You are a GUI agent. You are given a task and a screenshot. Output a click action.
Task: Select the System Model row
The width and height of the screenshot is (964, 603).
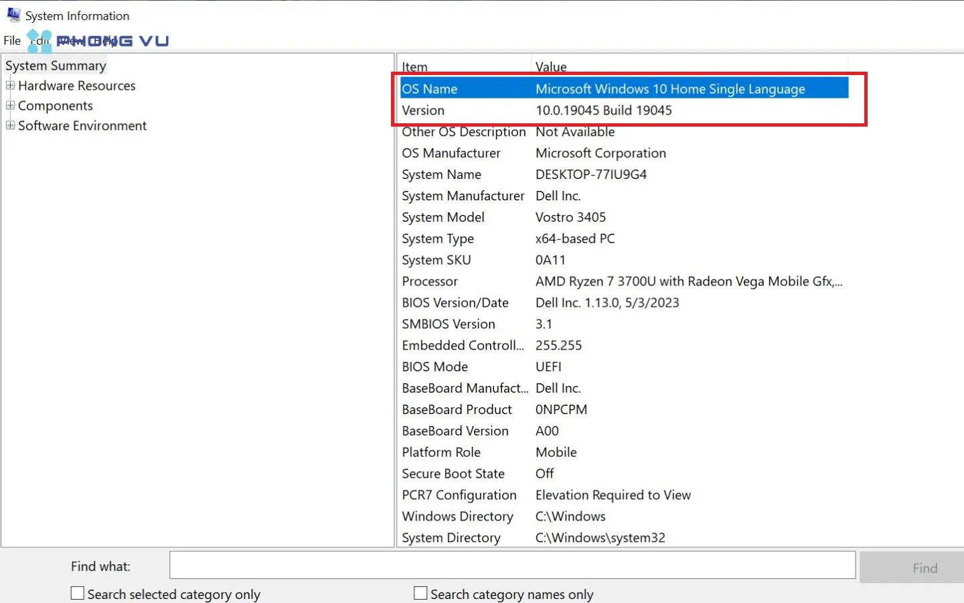coord(443,217)
